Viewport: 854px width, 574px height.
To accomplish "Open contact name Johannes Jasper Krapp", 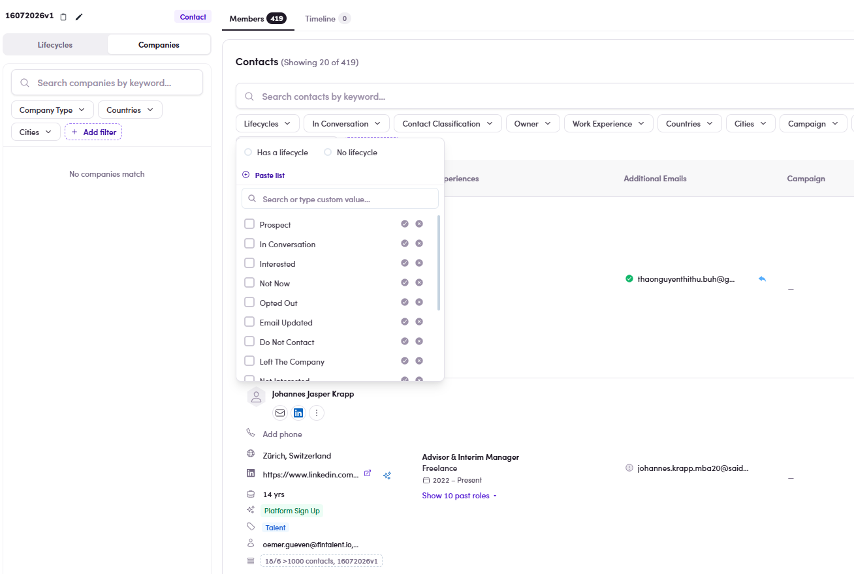I will pyautogui.click(x=313, y=394).
